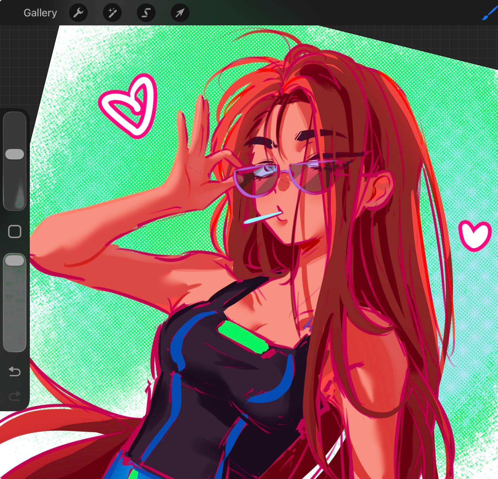The width and height of the screenshot is (498, 479).
Task: Activate the Selection tool
Action: click(146, 13)
